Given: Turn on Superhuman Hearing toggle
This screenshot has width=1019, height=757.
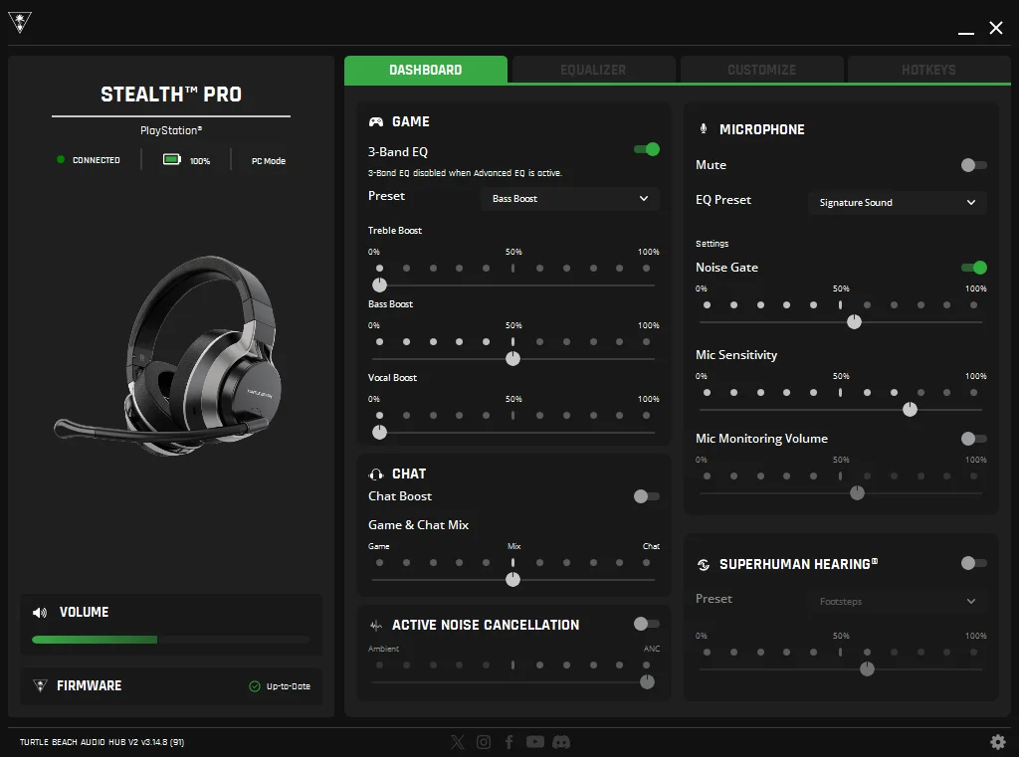Looking at the screenshot, I should click(x=973, y=563).
